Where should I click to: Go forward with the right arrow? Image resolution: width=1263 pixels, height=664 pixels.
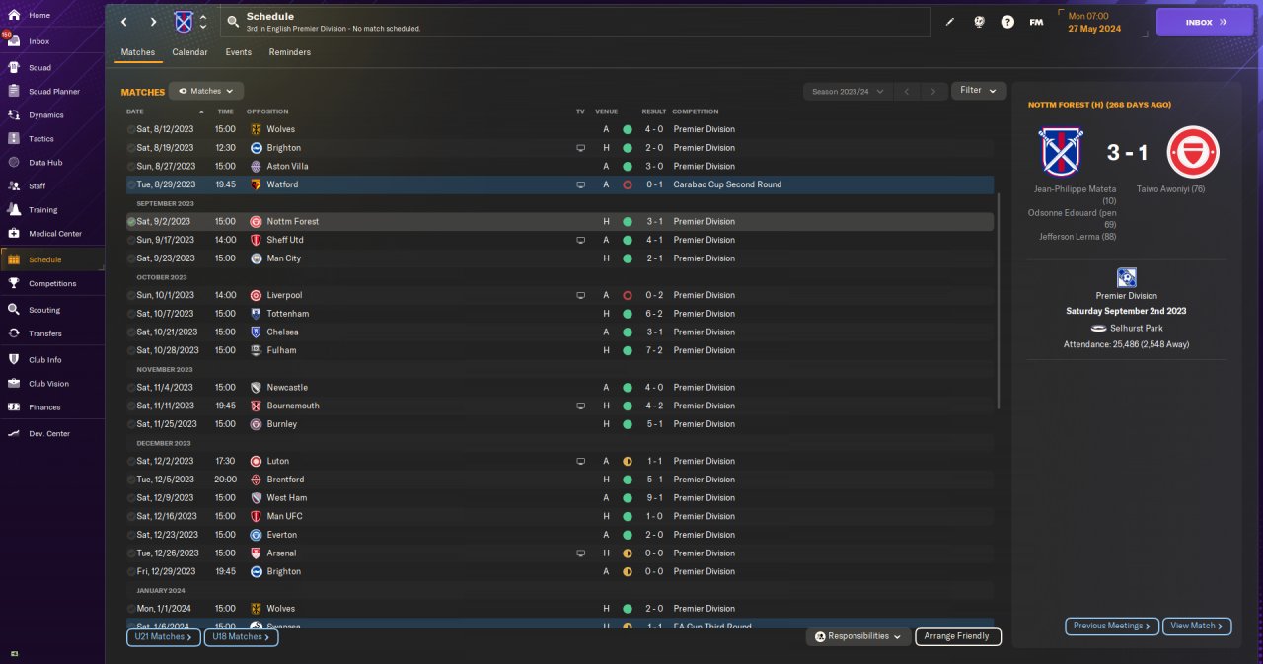[153, 22]
